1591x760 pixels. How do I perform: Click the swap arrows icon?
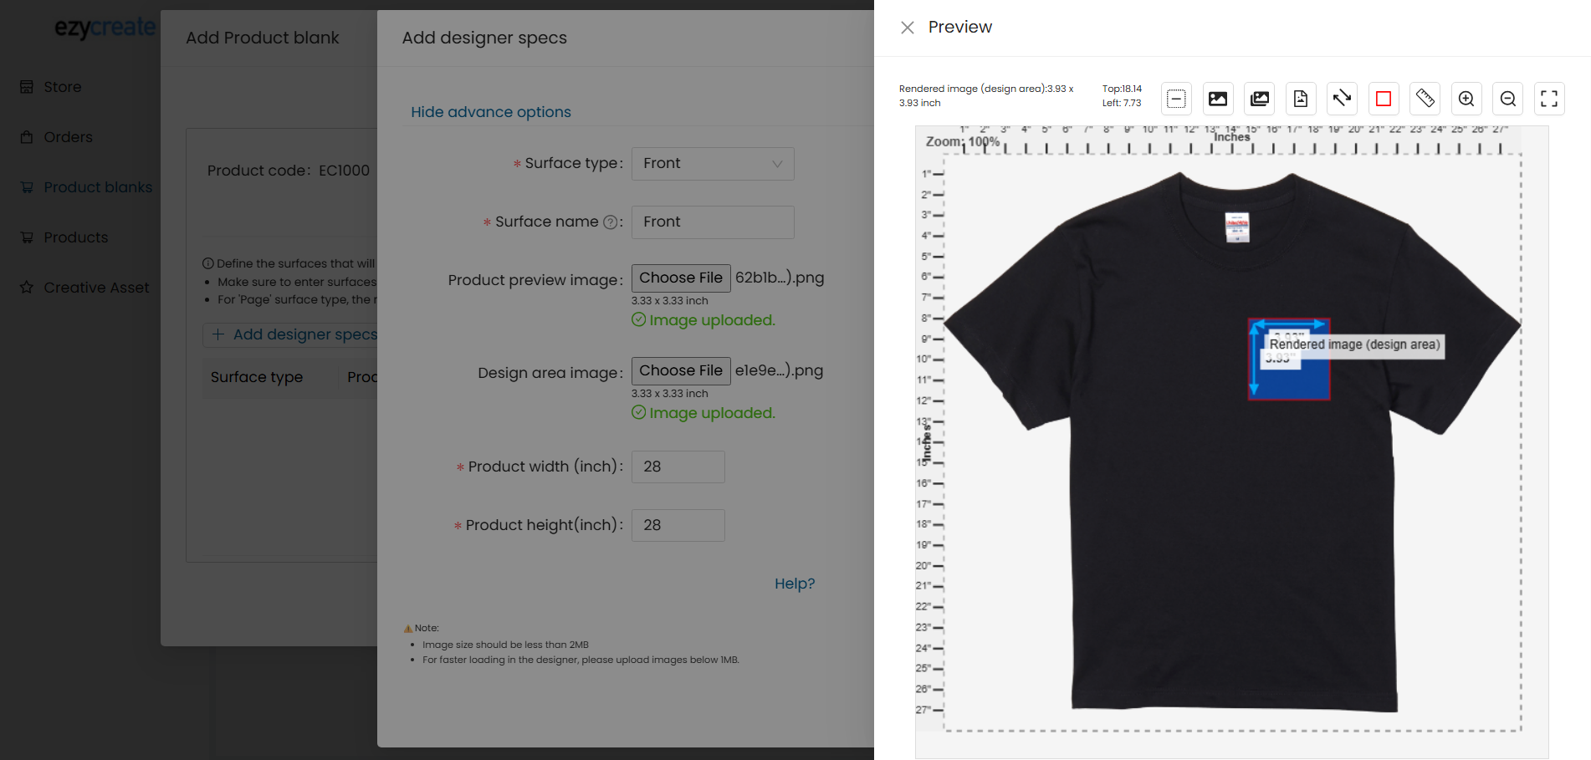1342,99
